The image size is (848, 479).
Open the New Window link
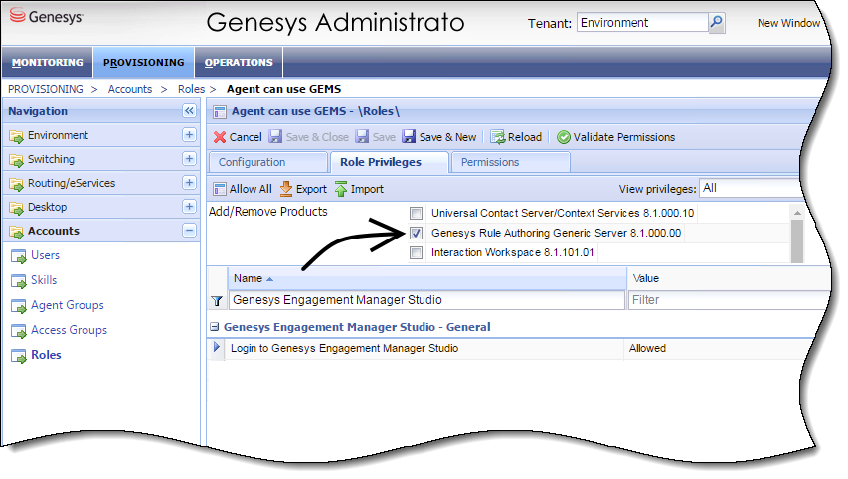[788, 23]
